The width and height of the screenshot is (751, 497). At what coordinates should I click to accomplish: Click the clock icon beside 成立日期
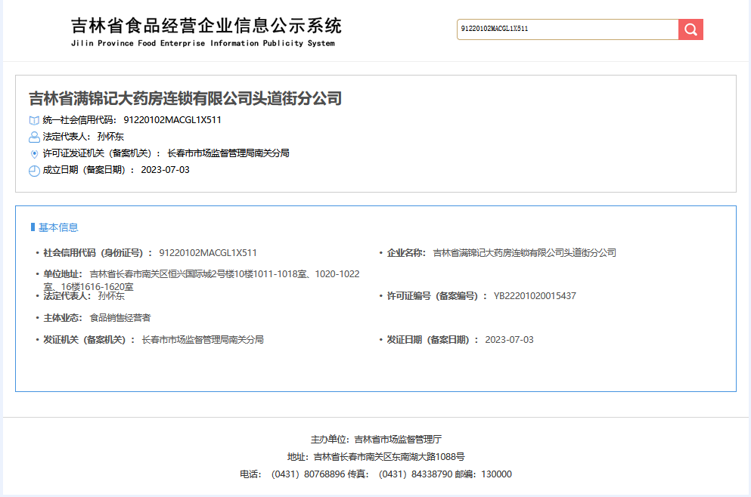[34, 171]
